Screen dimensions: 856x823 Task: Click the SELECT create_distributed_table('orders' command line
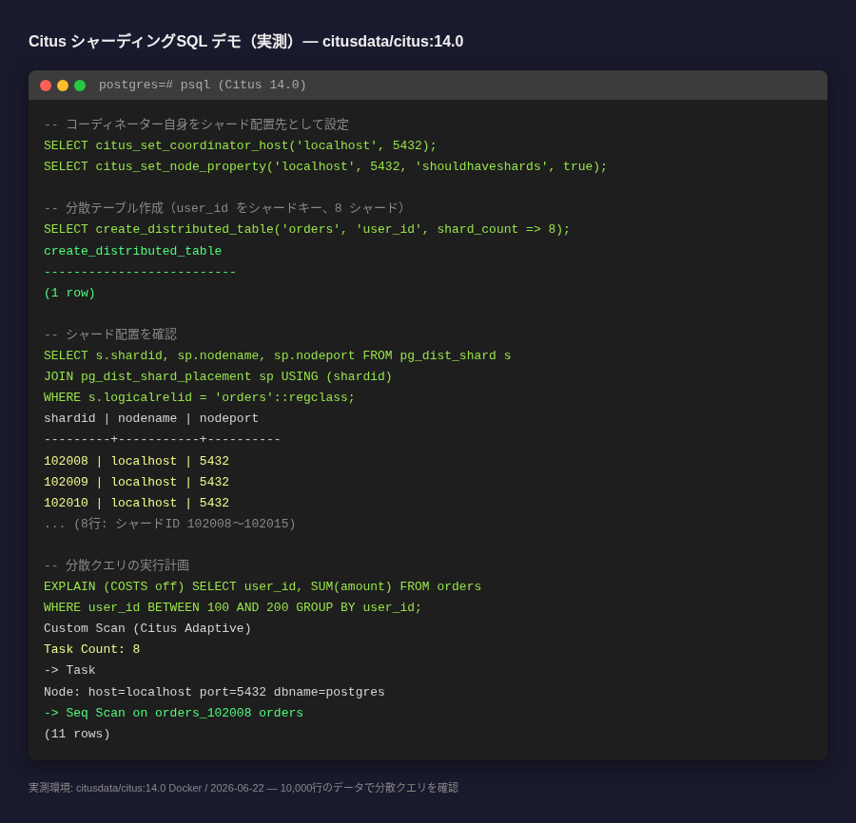pyautogui.click(x=307, y=229)
